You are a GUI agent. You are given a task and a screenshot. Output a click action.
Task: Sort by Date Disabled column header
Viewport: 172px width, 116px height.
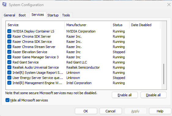[145, 25]
